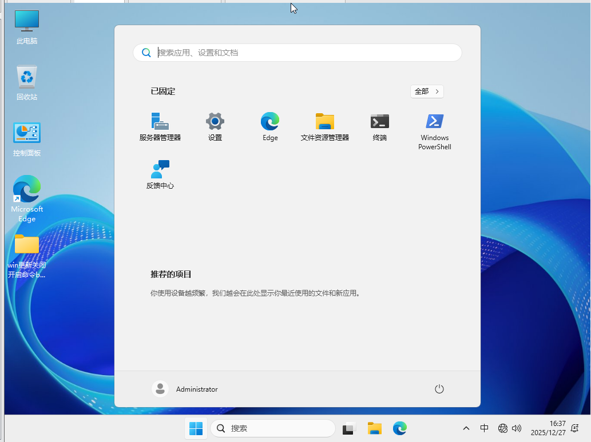Toggle the Start button on taskbar

196,428
